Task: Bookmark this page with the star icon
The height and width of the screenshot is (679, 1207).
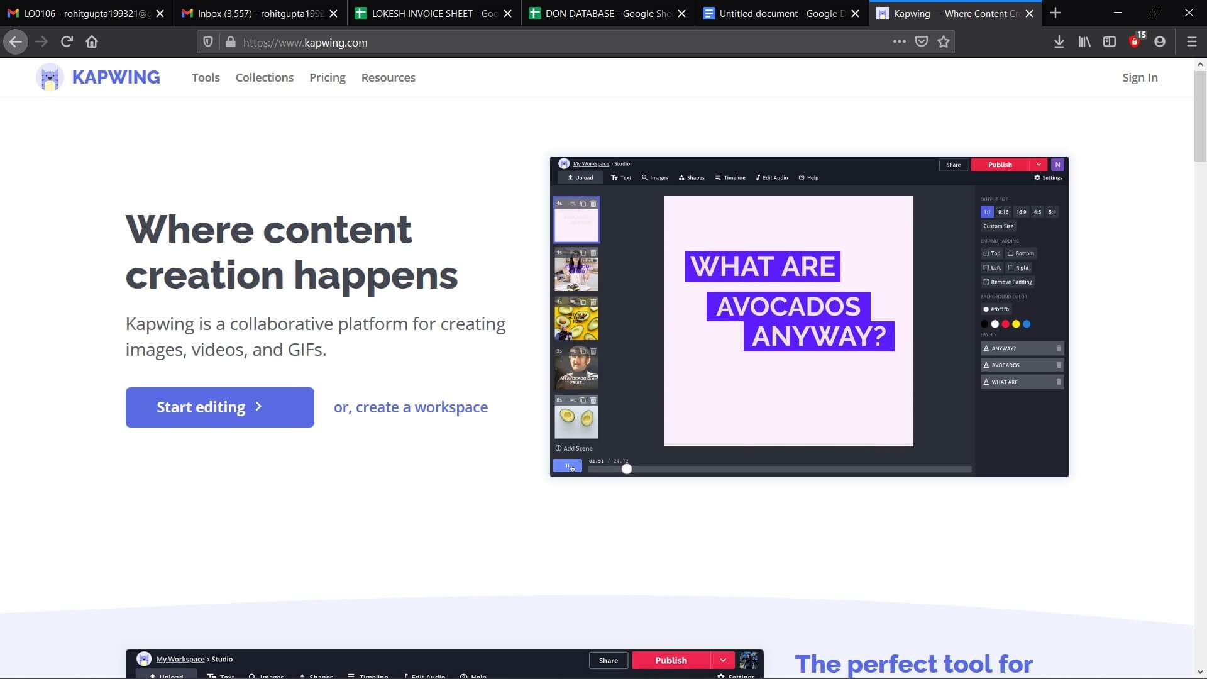Action: click(944, 42)
